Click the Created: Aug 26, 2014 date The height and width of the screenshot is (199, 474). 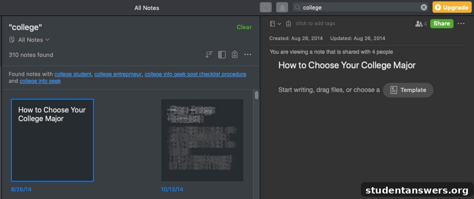point(296,38)
